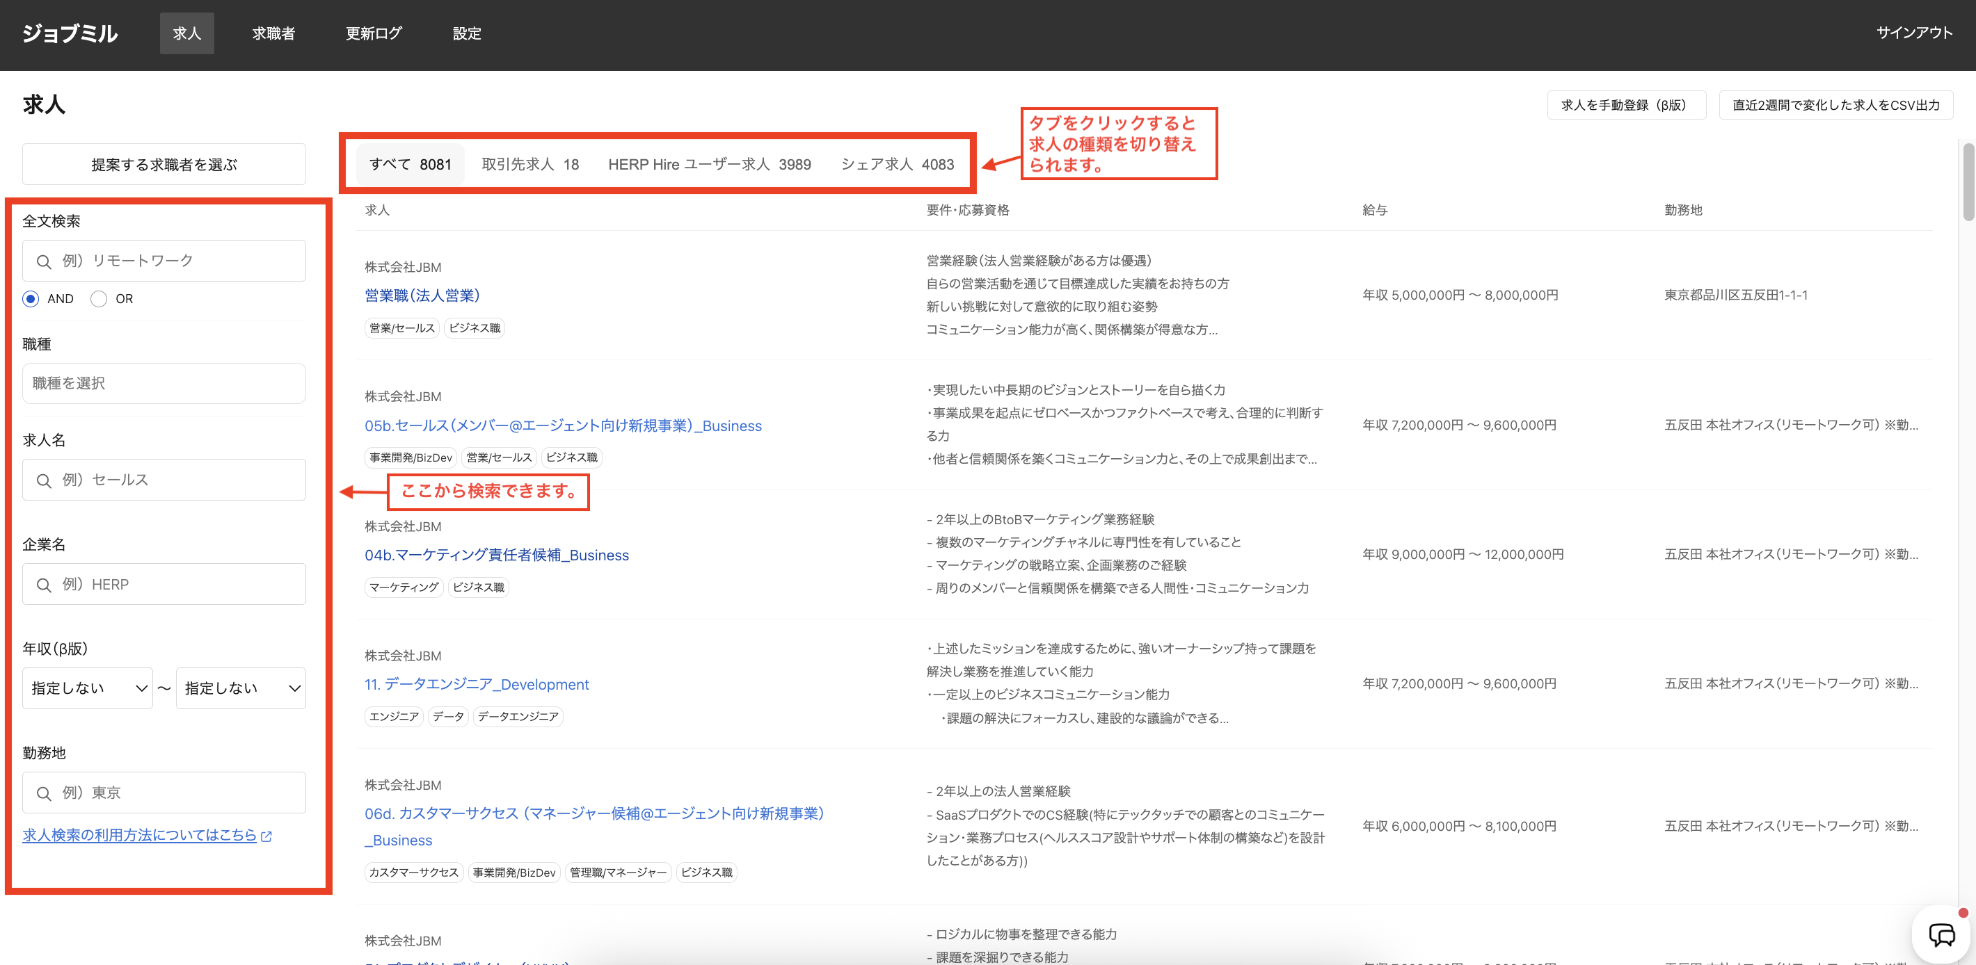Click the HERP Hire ユーザー求人 tab

pyautogui.click(x=709, y=164)
